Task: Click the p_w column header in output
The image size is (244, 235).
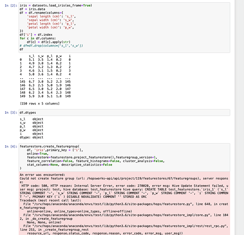Action: [x=59, y=56]
